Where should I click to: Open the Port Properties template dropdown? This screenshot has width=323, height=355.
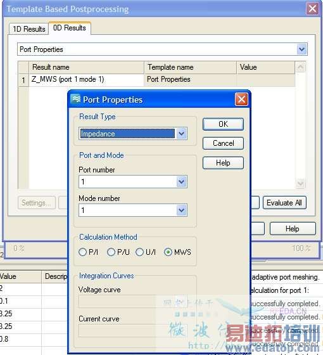301,49
